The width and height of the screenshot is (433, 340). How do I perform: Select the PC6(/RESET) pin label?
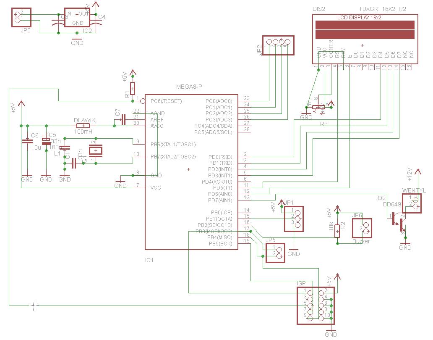point(166,101)
